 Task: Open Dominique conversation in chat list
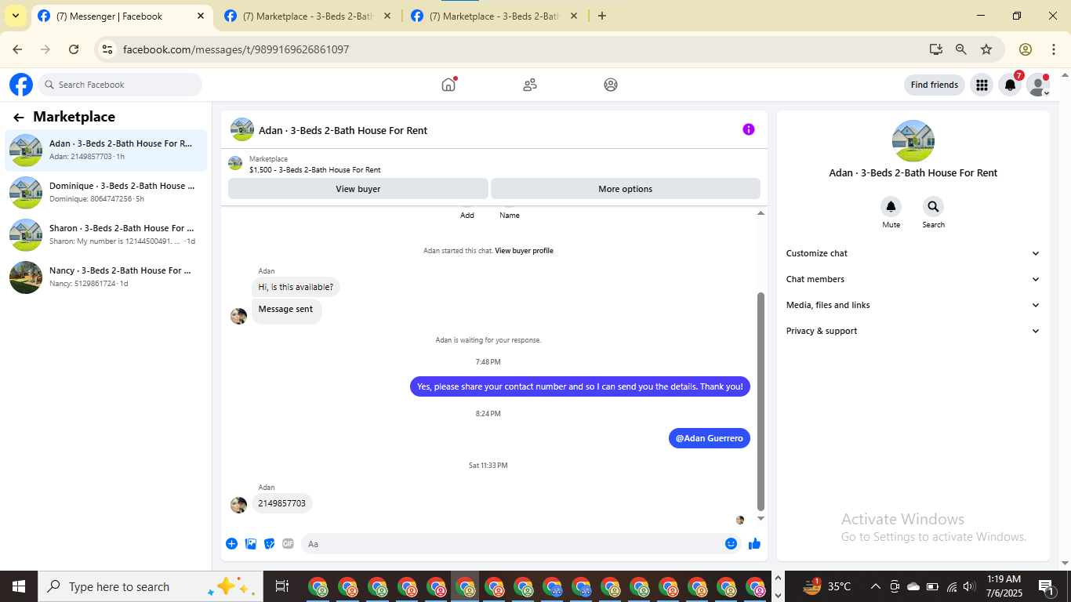[x=106, y=192]
